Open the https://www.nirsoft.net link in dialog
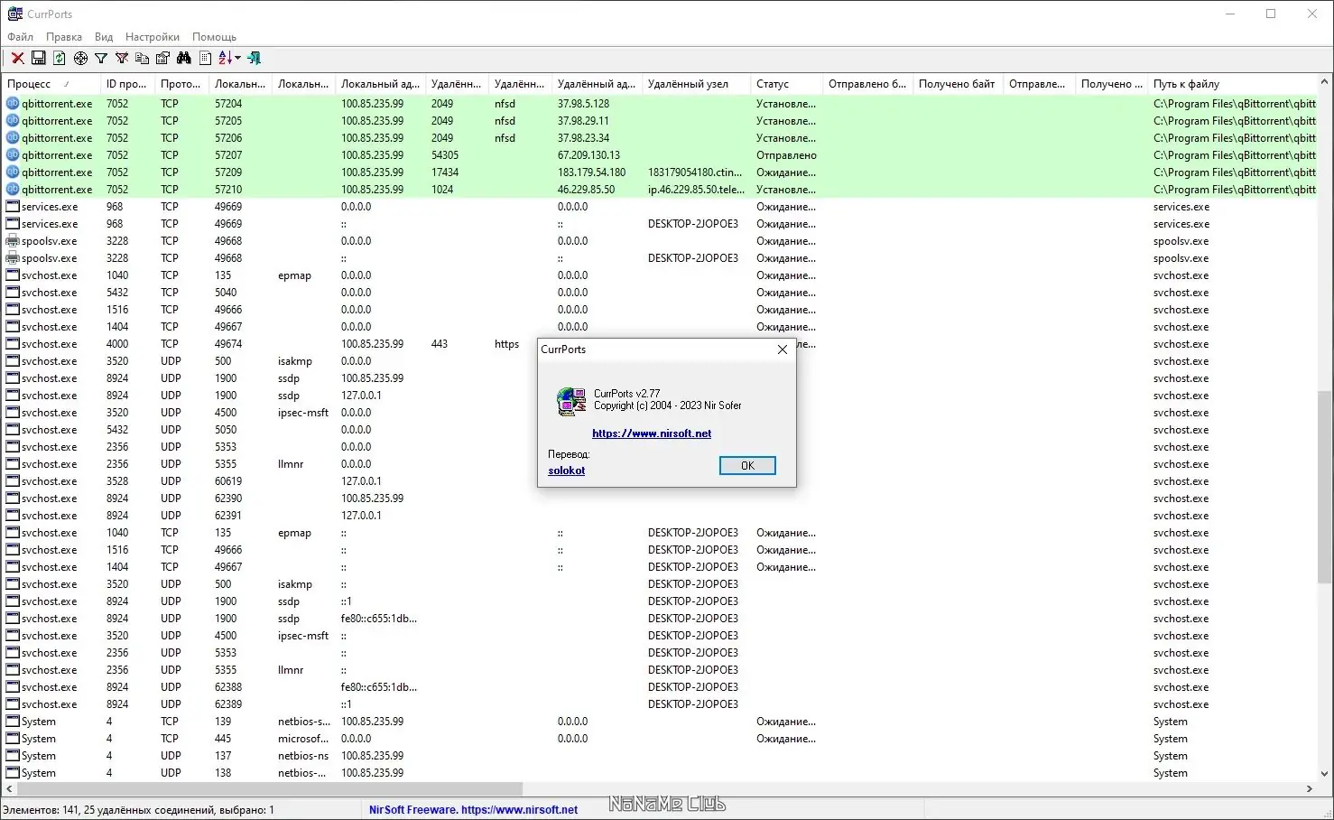Image resolution: width=1334 pixels, height=820 pixels. coord(652,433)
